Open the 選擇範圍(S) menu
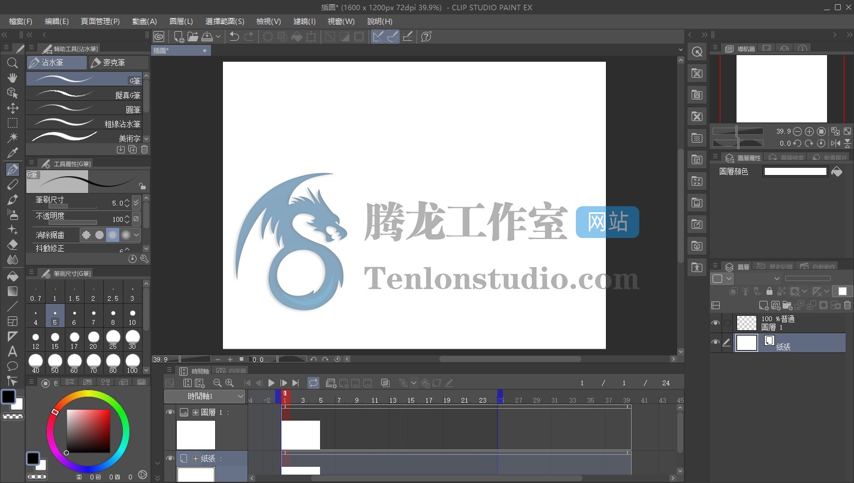854x483 pixels. click(x=225, y=22)
